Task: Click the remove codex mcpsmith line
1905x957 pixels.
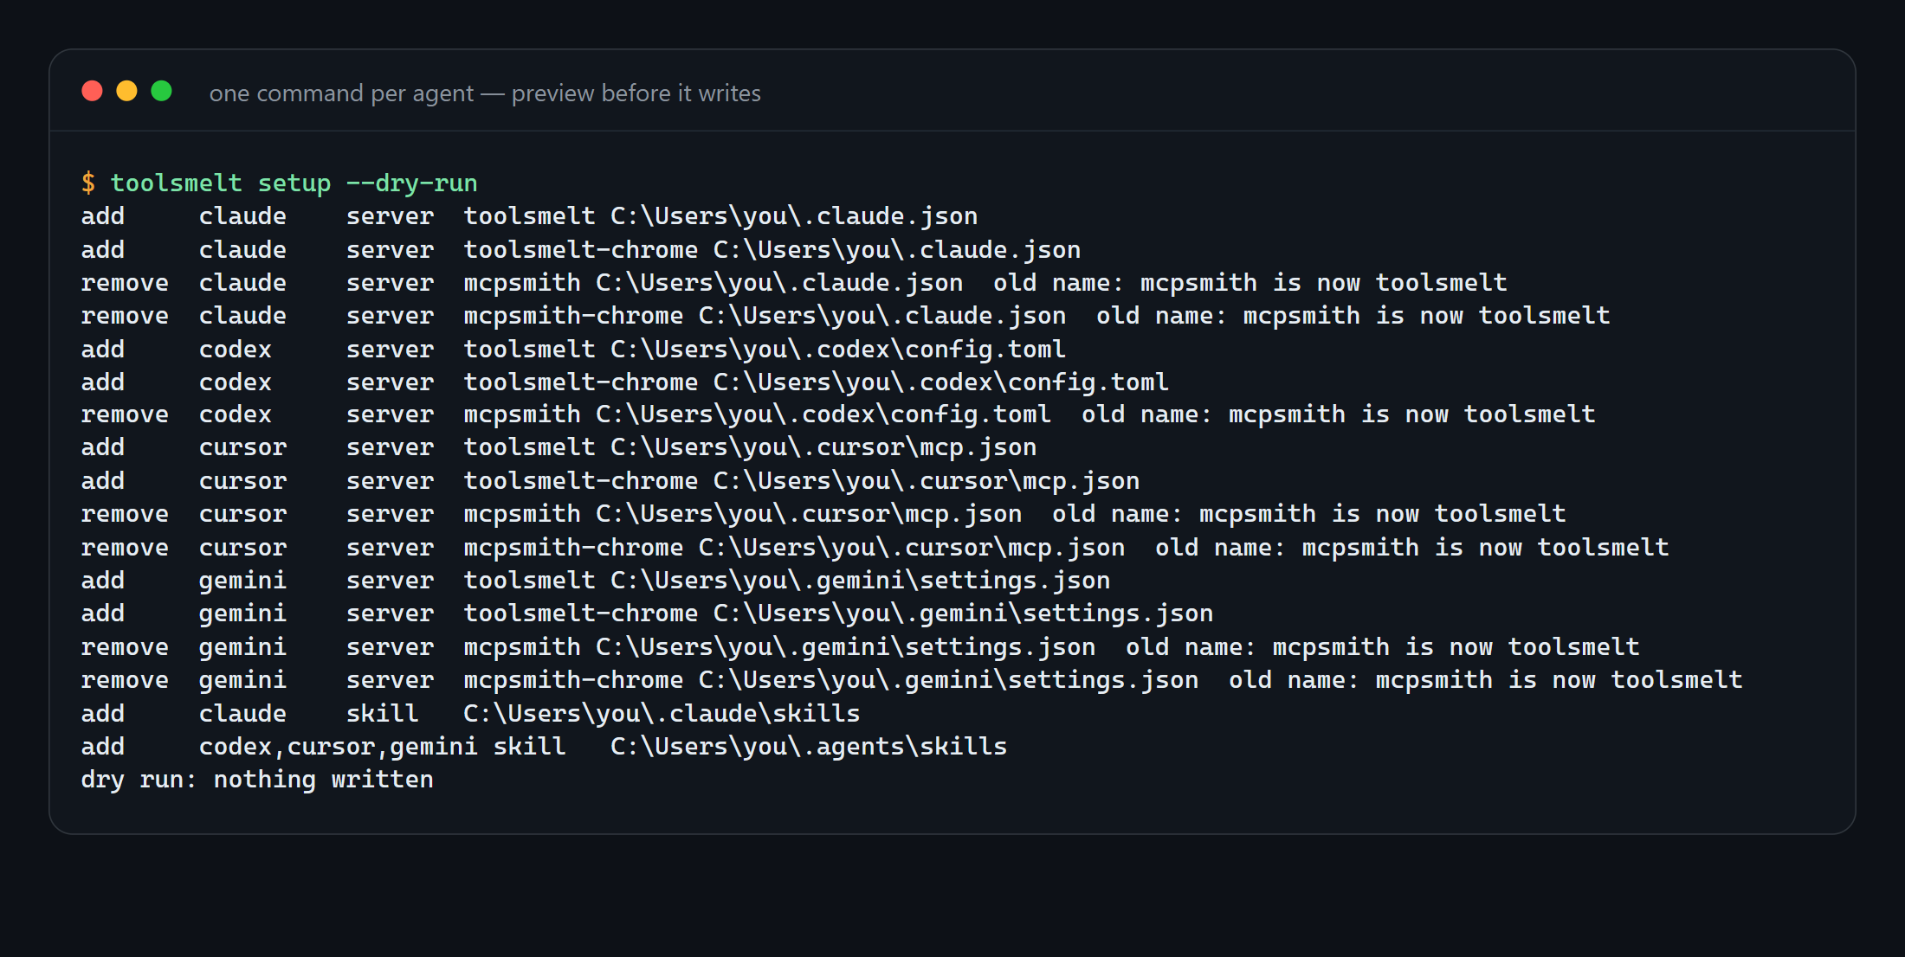Action: (x=838, y=414)
